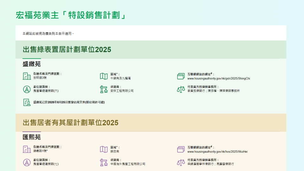Select the 盛緻苑 estate title
This screenshot has height=171, width=304.
click(32, 64)
